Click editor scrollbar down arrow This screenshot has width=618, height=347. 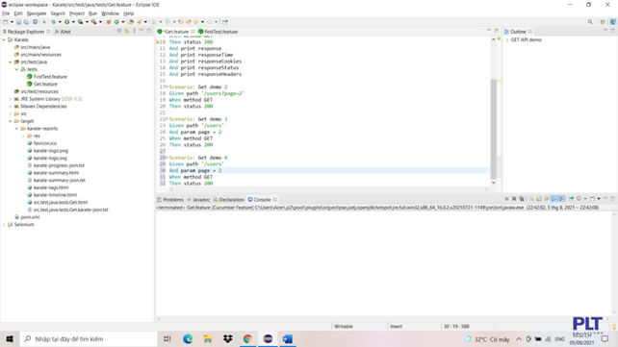(494, 183)
